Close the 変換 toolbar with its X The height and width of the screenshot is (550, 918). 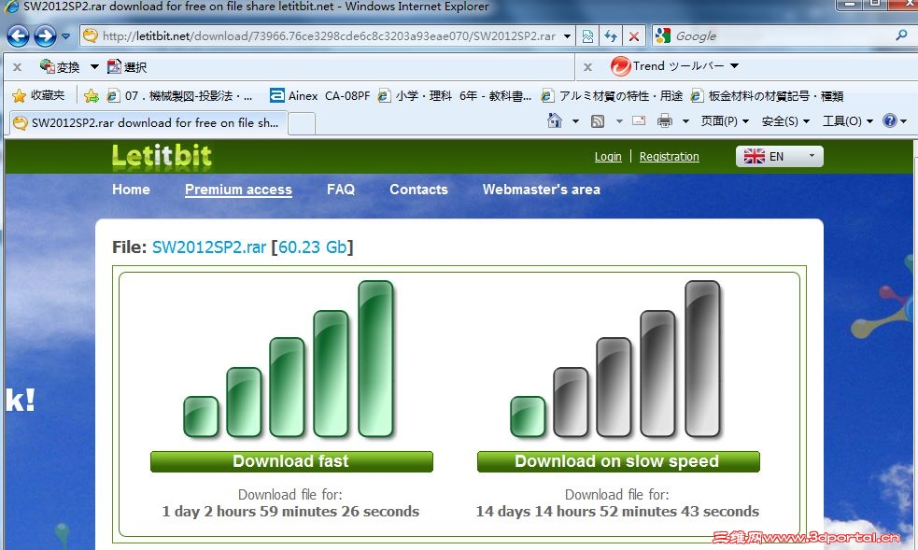click(18, 67)
